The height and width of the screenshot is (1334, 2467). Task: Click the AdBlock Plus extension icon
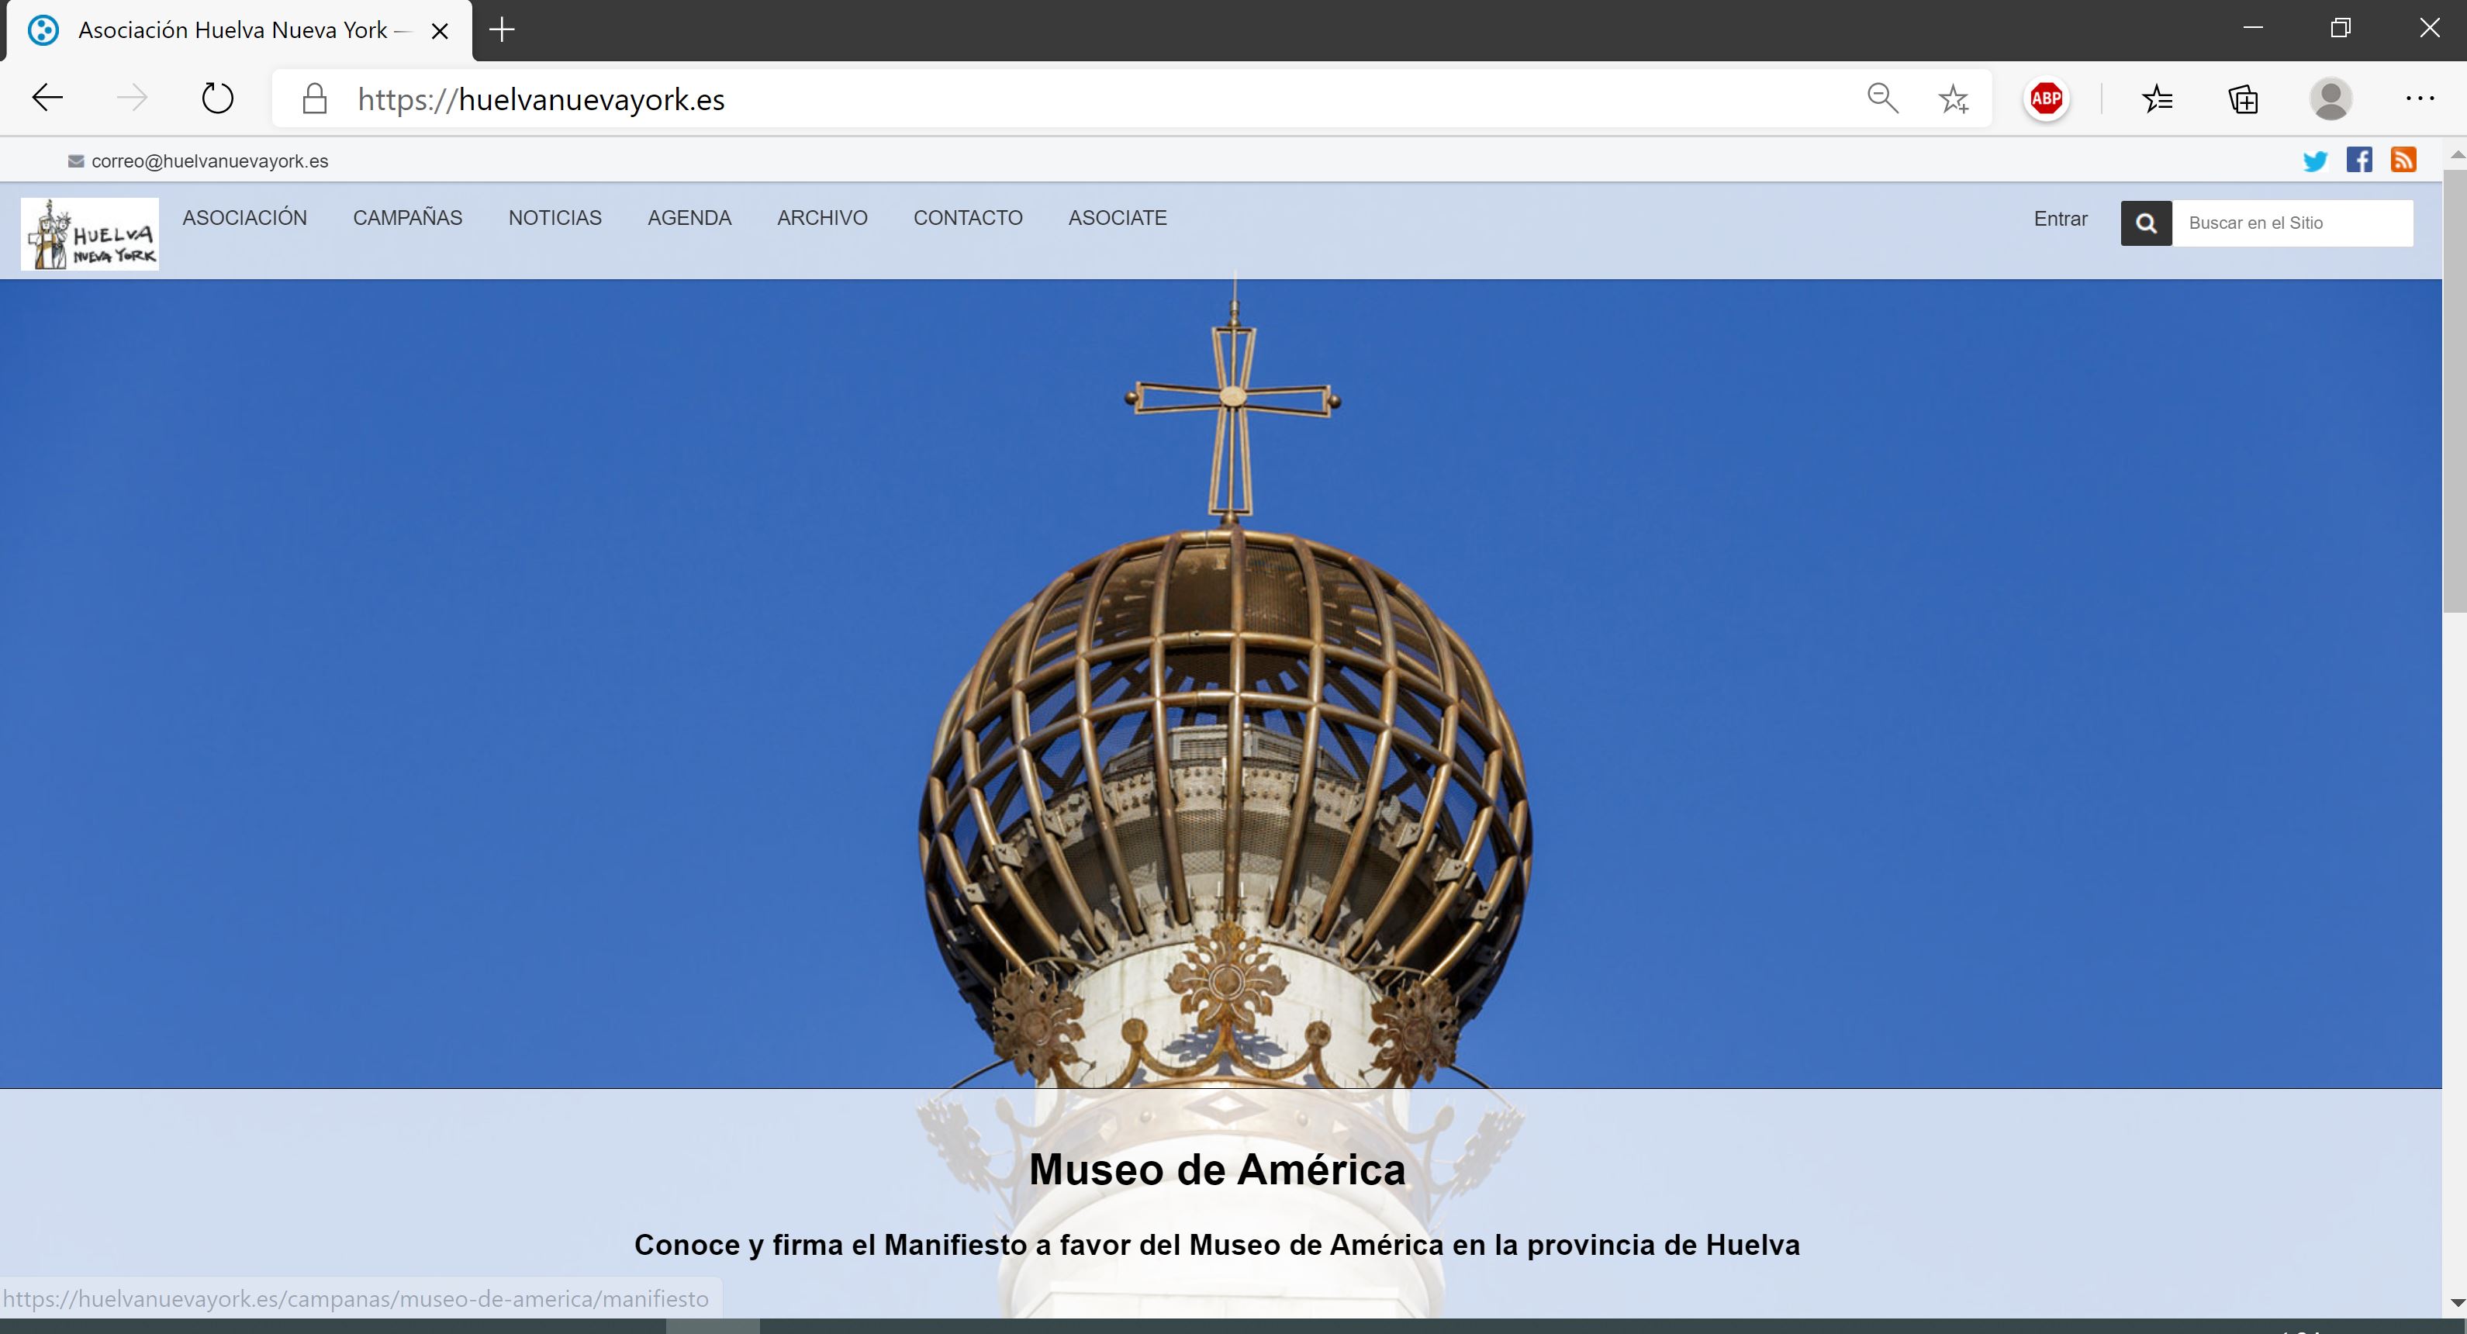coord(2047,98)
